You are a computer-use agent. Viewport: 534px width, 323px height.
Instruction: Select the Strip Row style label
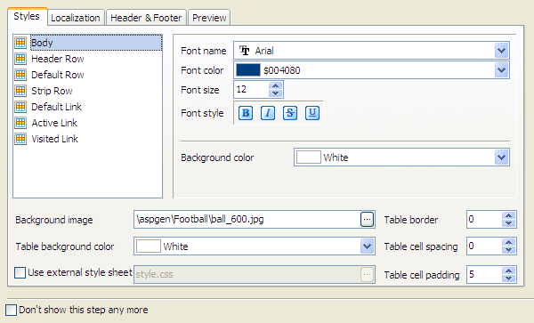(x=52, y=91)
